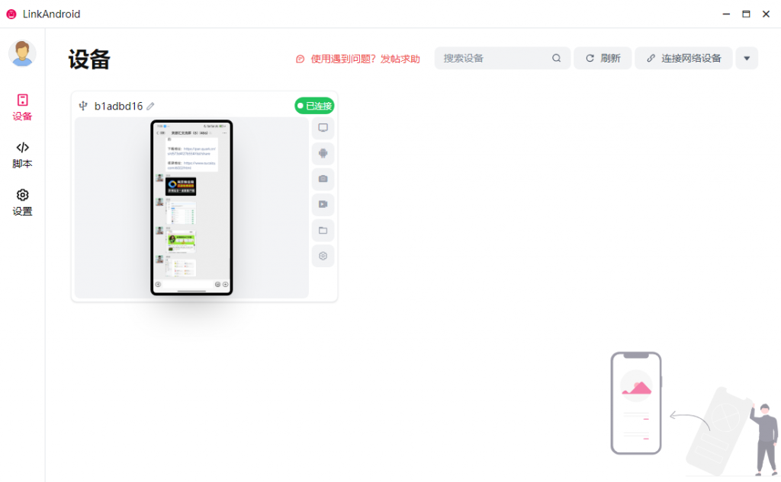Switch to the 设备 devices section
Image resolution: width=781 pixels, height=482 pixels.
point(22,107)
